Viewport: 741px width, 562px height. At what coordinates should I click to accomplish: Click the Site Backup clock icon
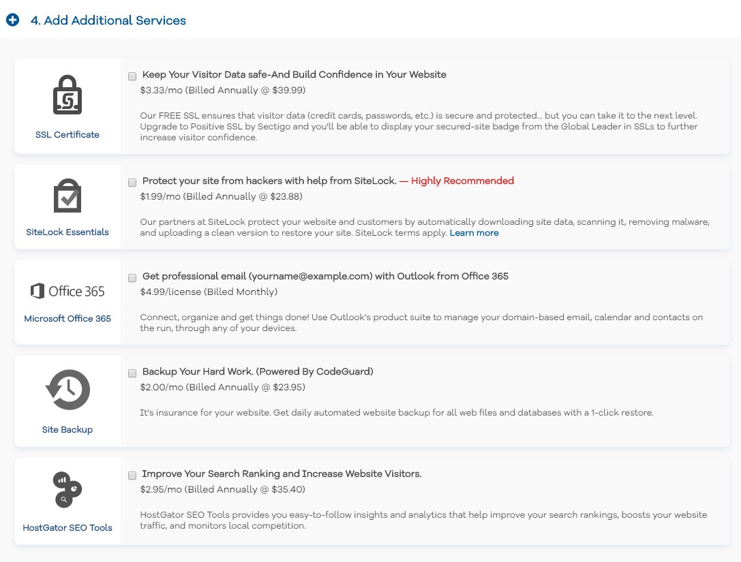point(67,390)
